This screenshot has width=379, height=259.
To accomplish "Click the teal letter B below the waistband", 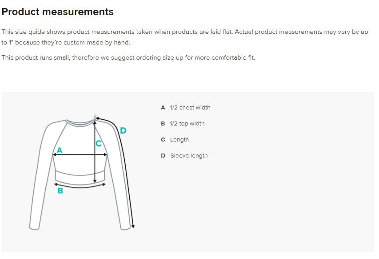I will tap(60, 191).
